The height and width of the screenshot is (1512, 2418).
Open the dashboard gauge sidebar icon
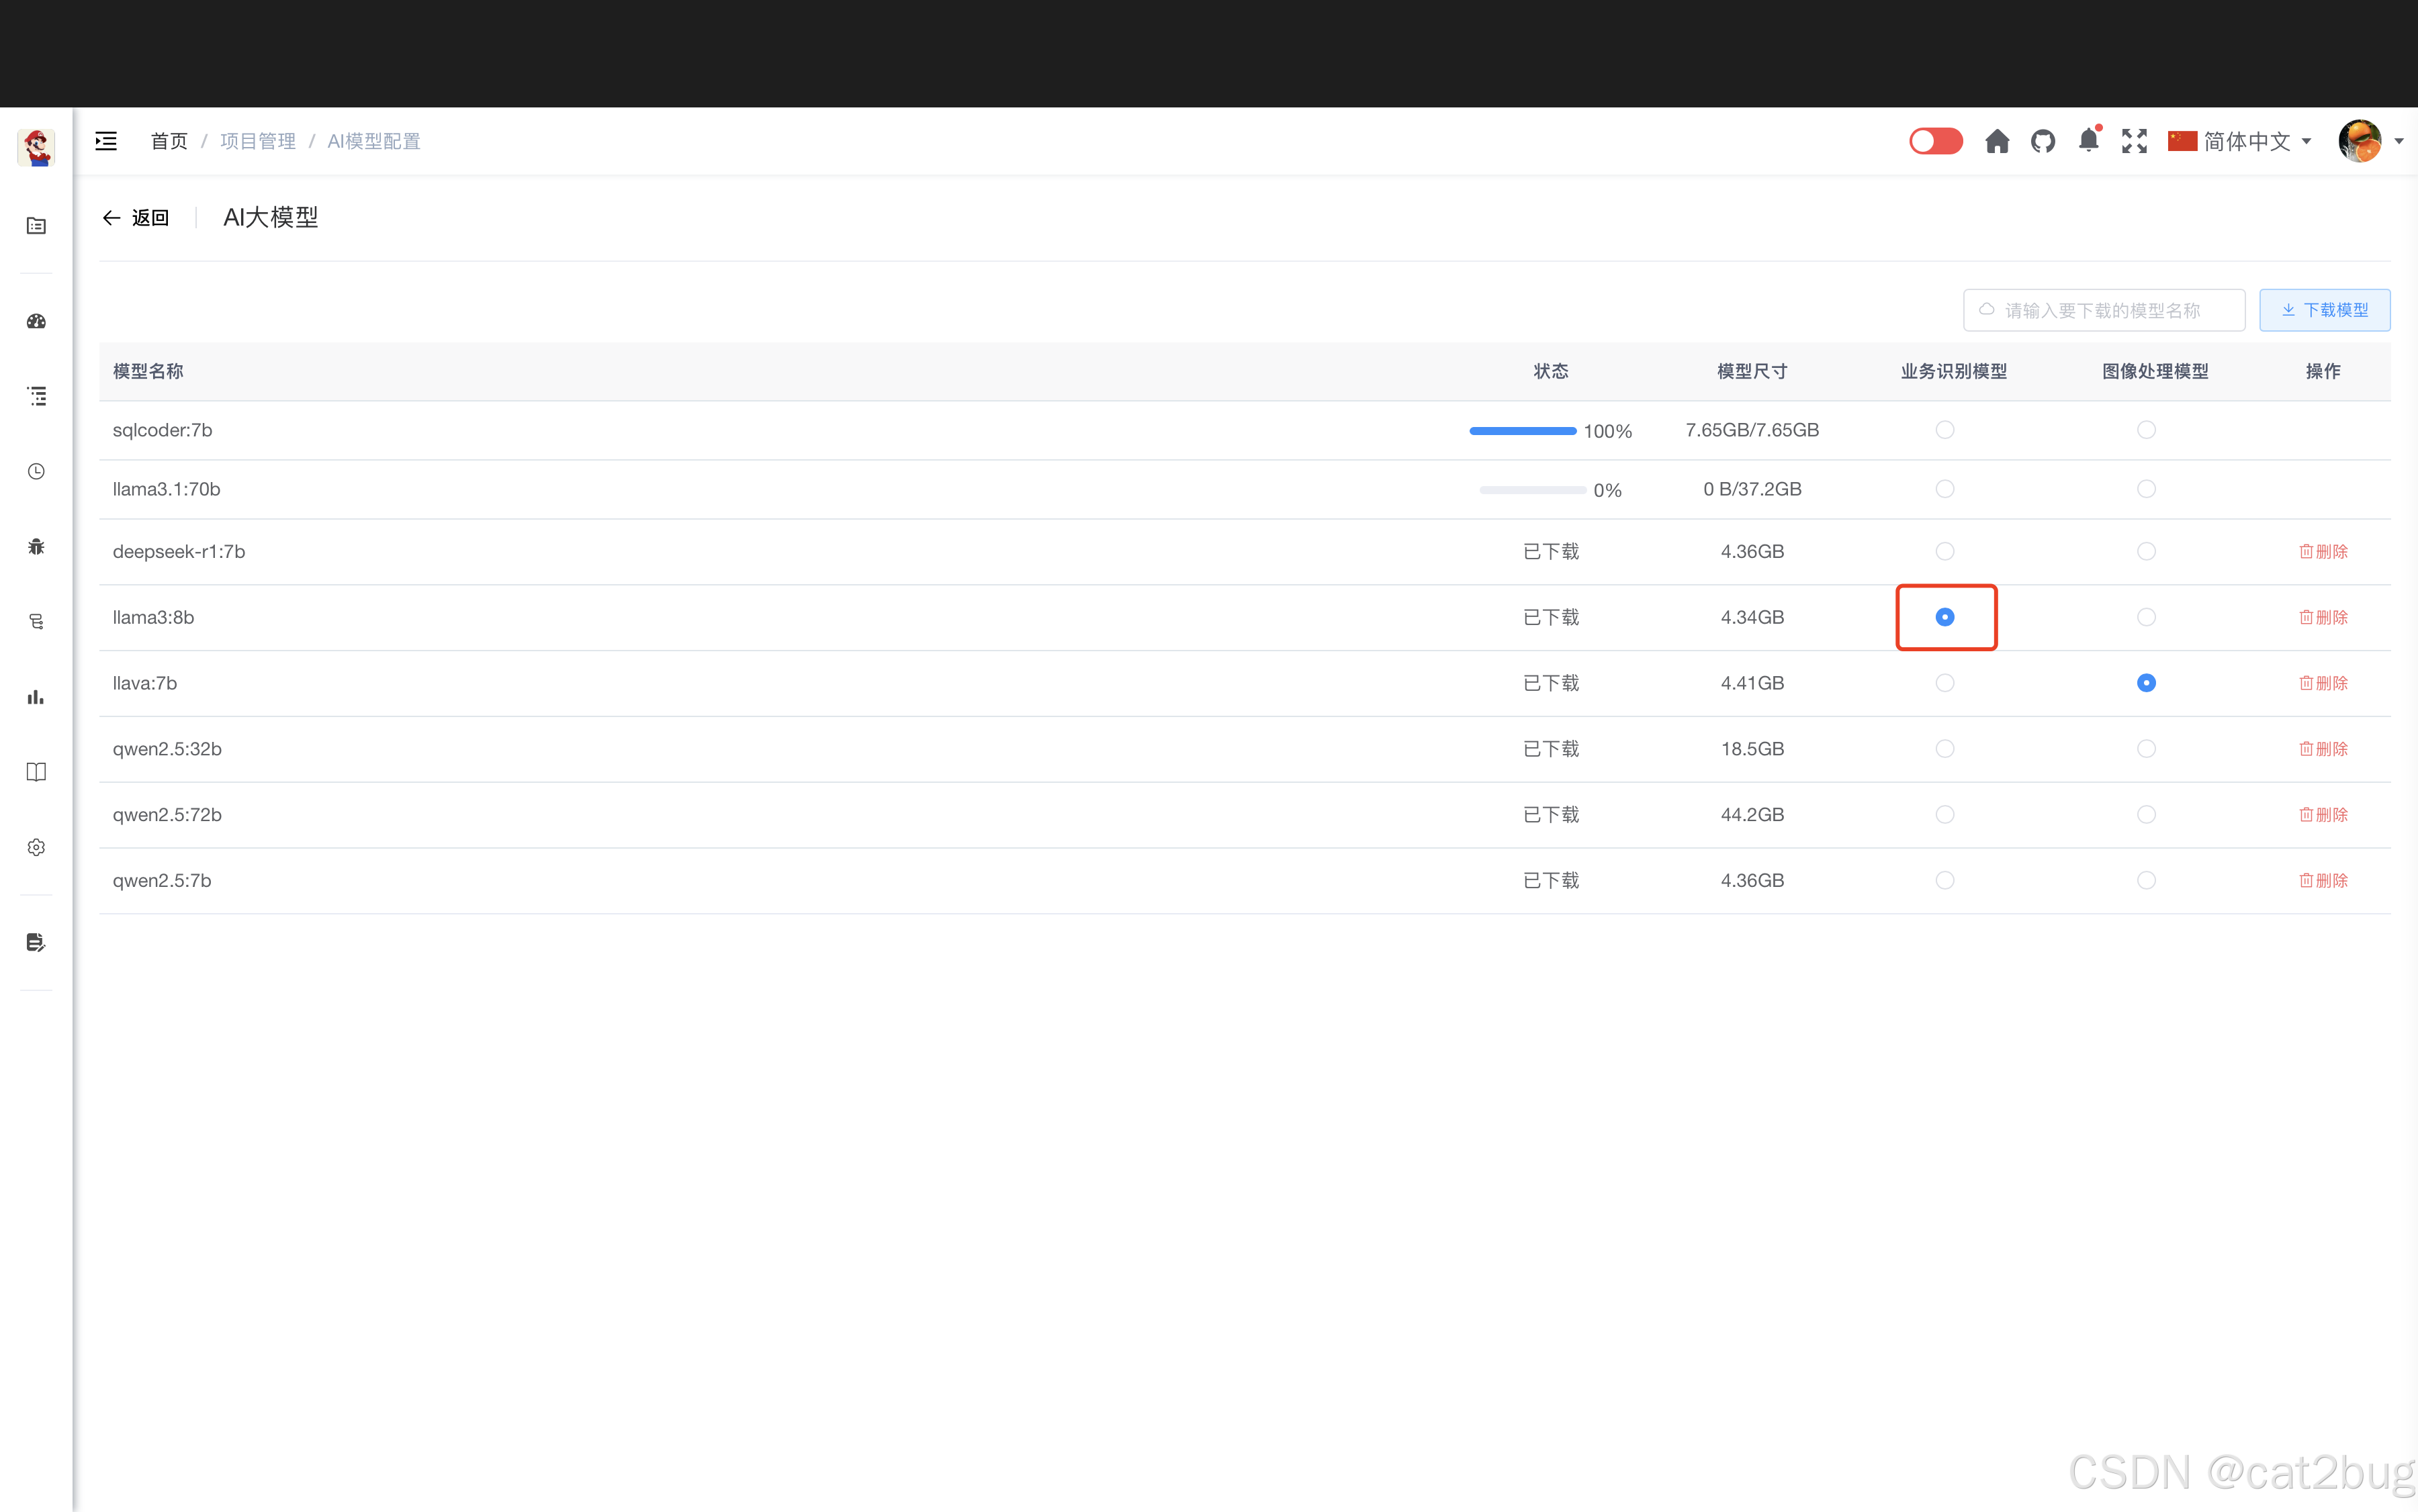coord(36,321)
